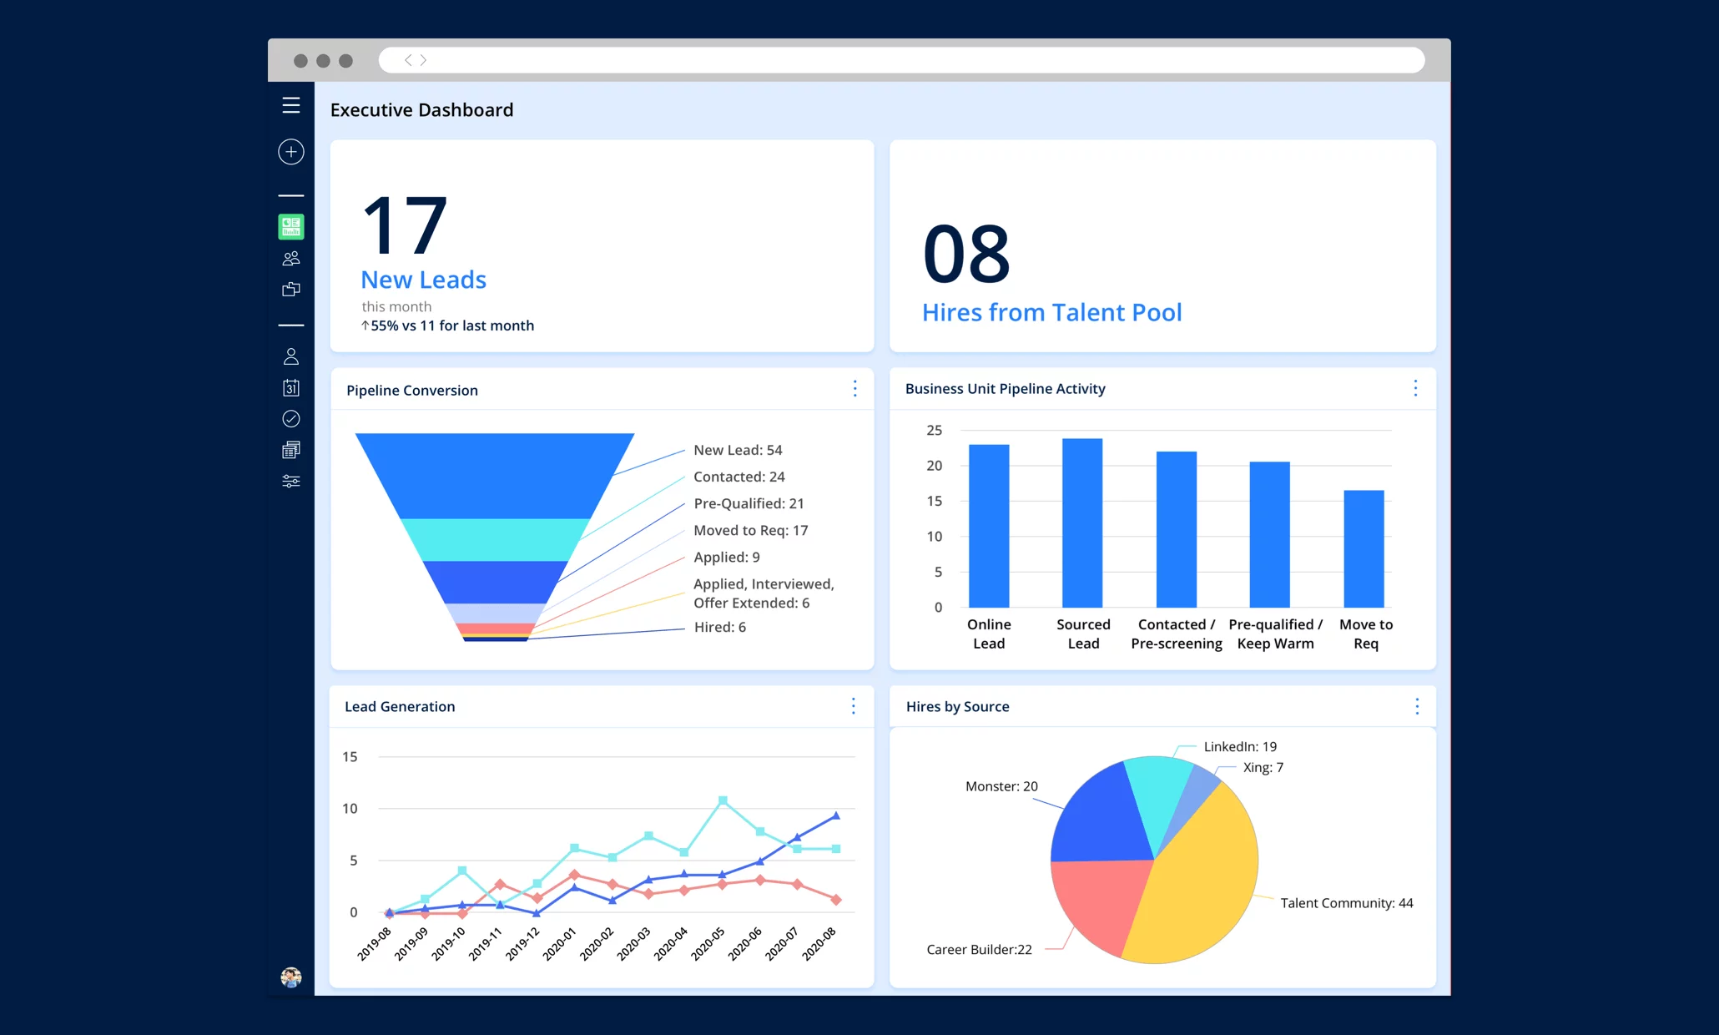1719x1035 pixels.
Task: Open the green dashboard reports icon
Action: click(290, 225)
